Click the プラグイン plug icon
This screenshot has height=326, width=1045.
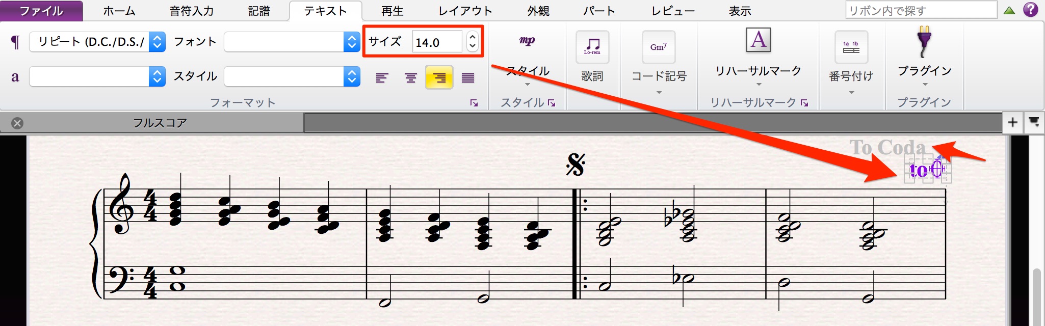[924, 42]
